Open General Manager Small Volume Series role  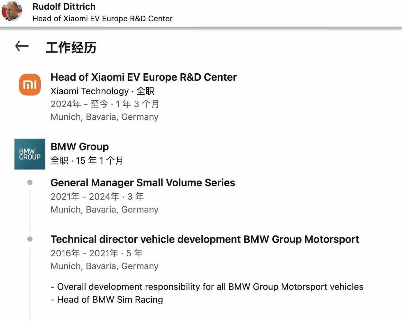pos(143,183)
